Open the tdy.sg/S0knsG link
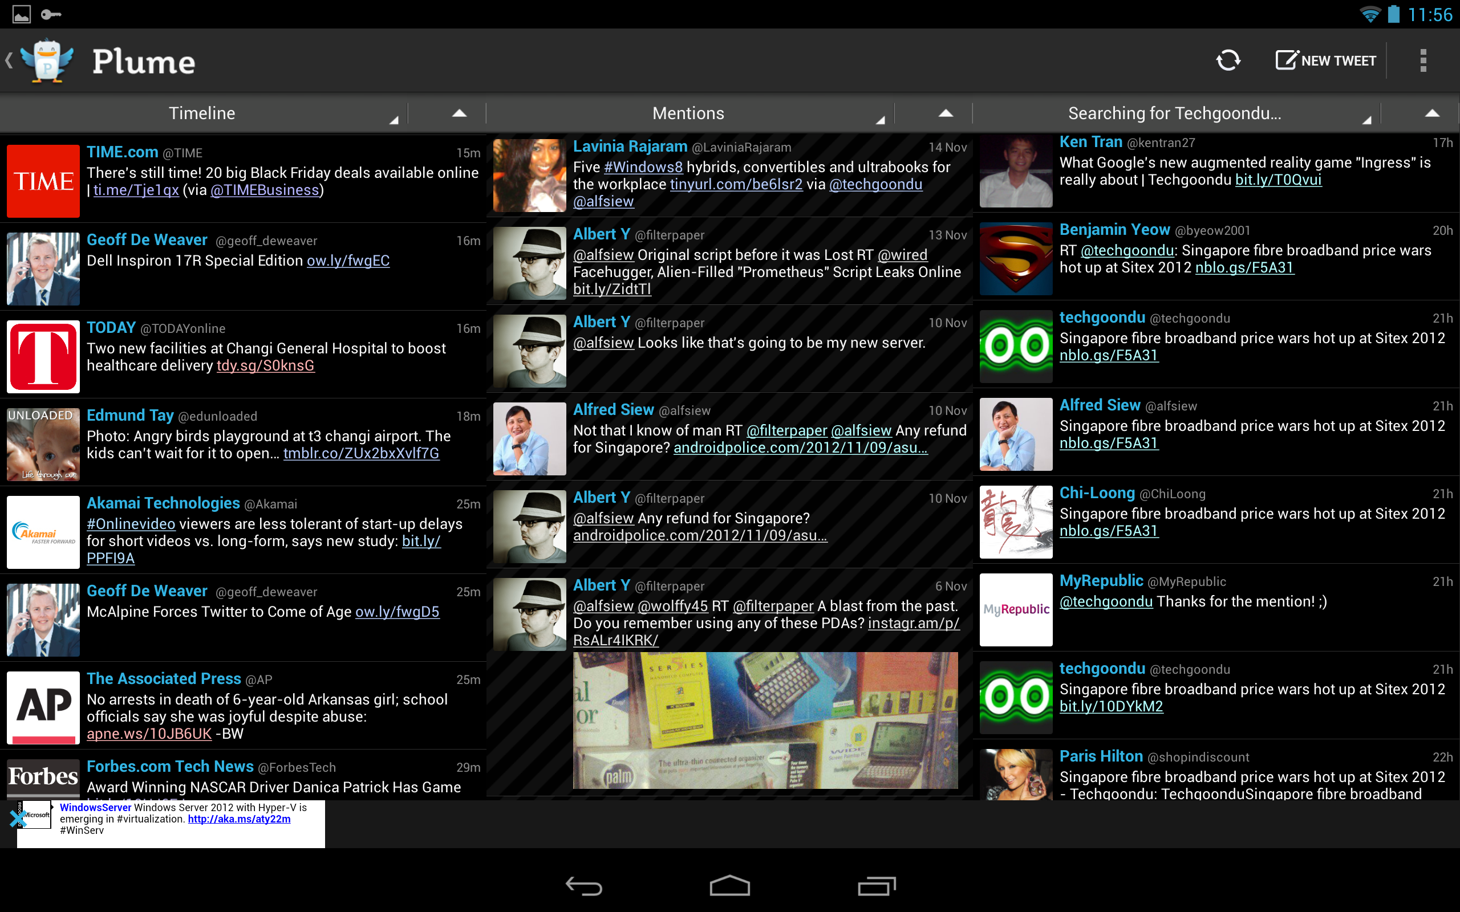The height and width of the screenshot is (912, 1460). tap(265, 365)
